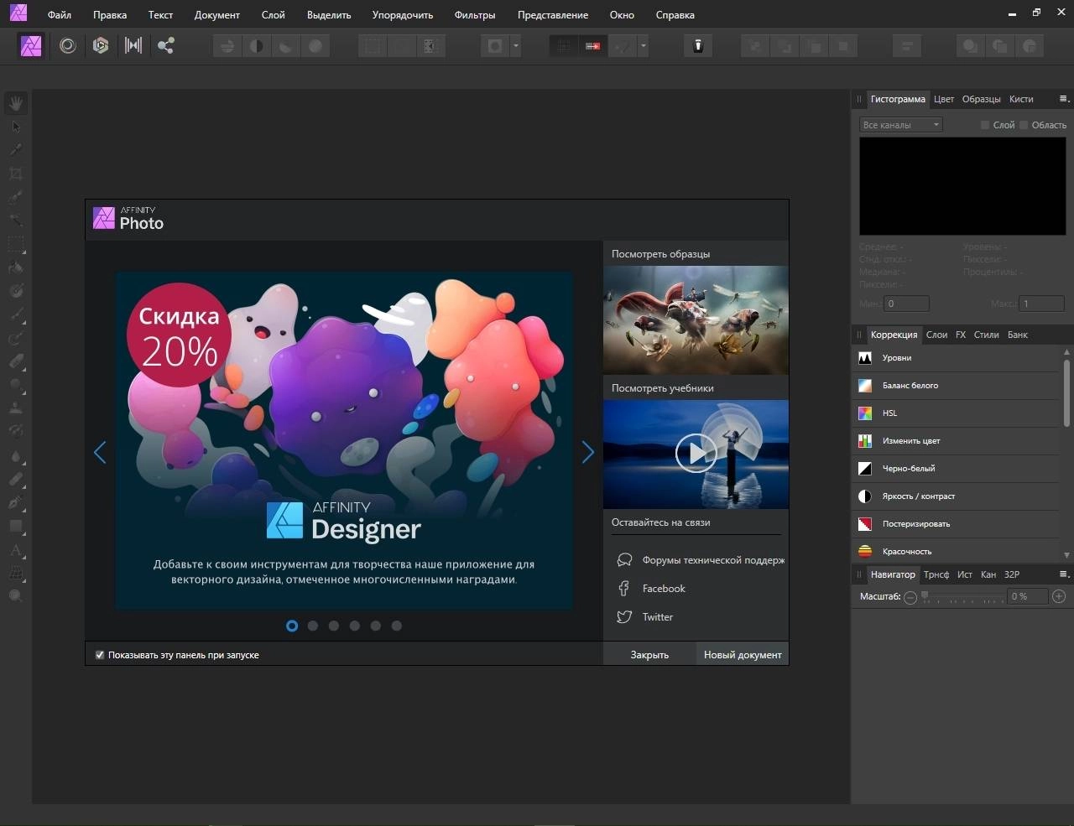1074x826 pixels.
Task: Open the Навигатор panel options menu
Action: 1064,574
